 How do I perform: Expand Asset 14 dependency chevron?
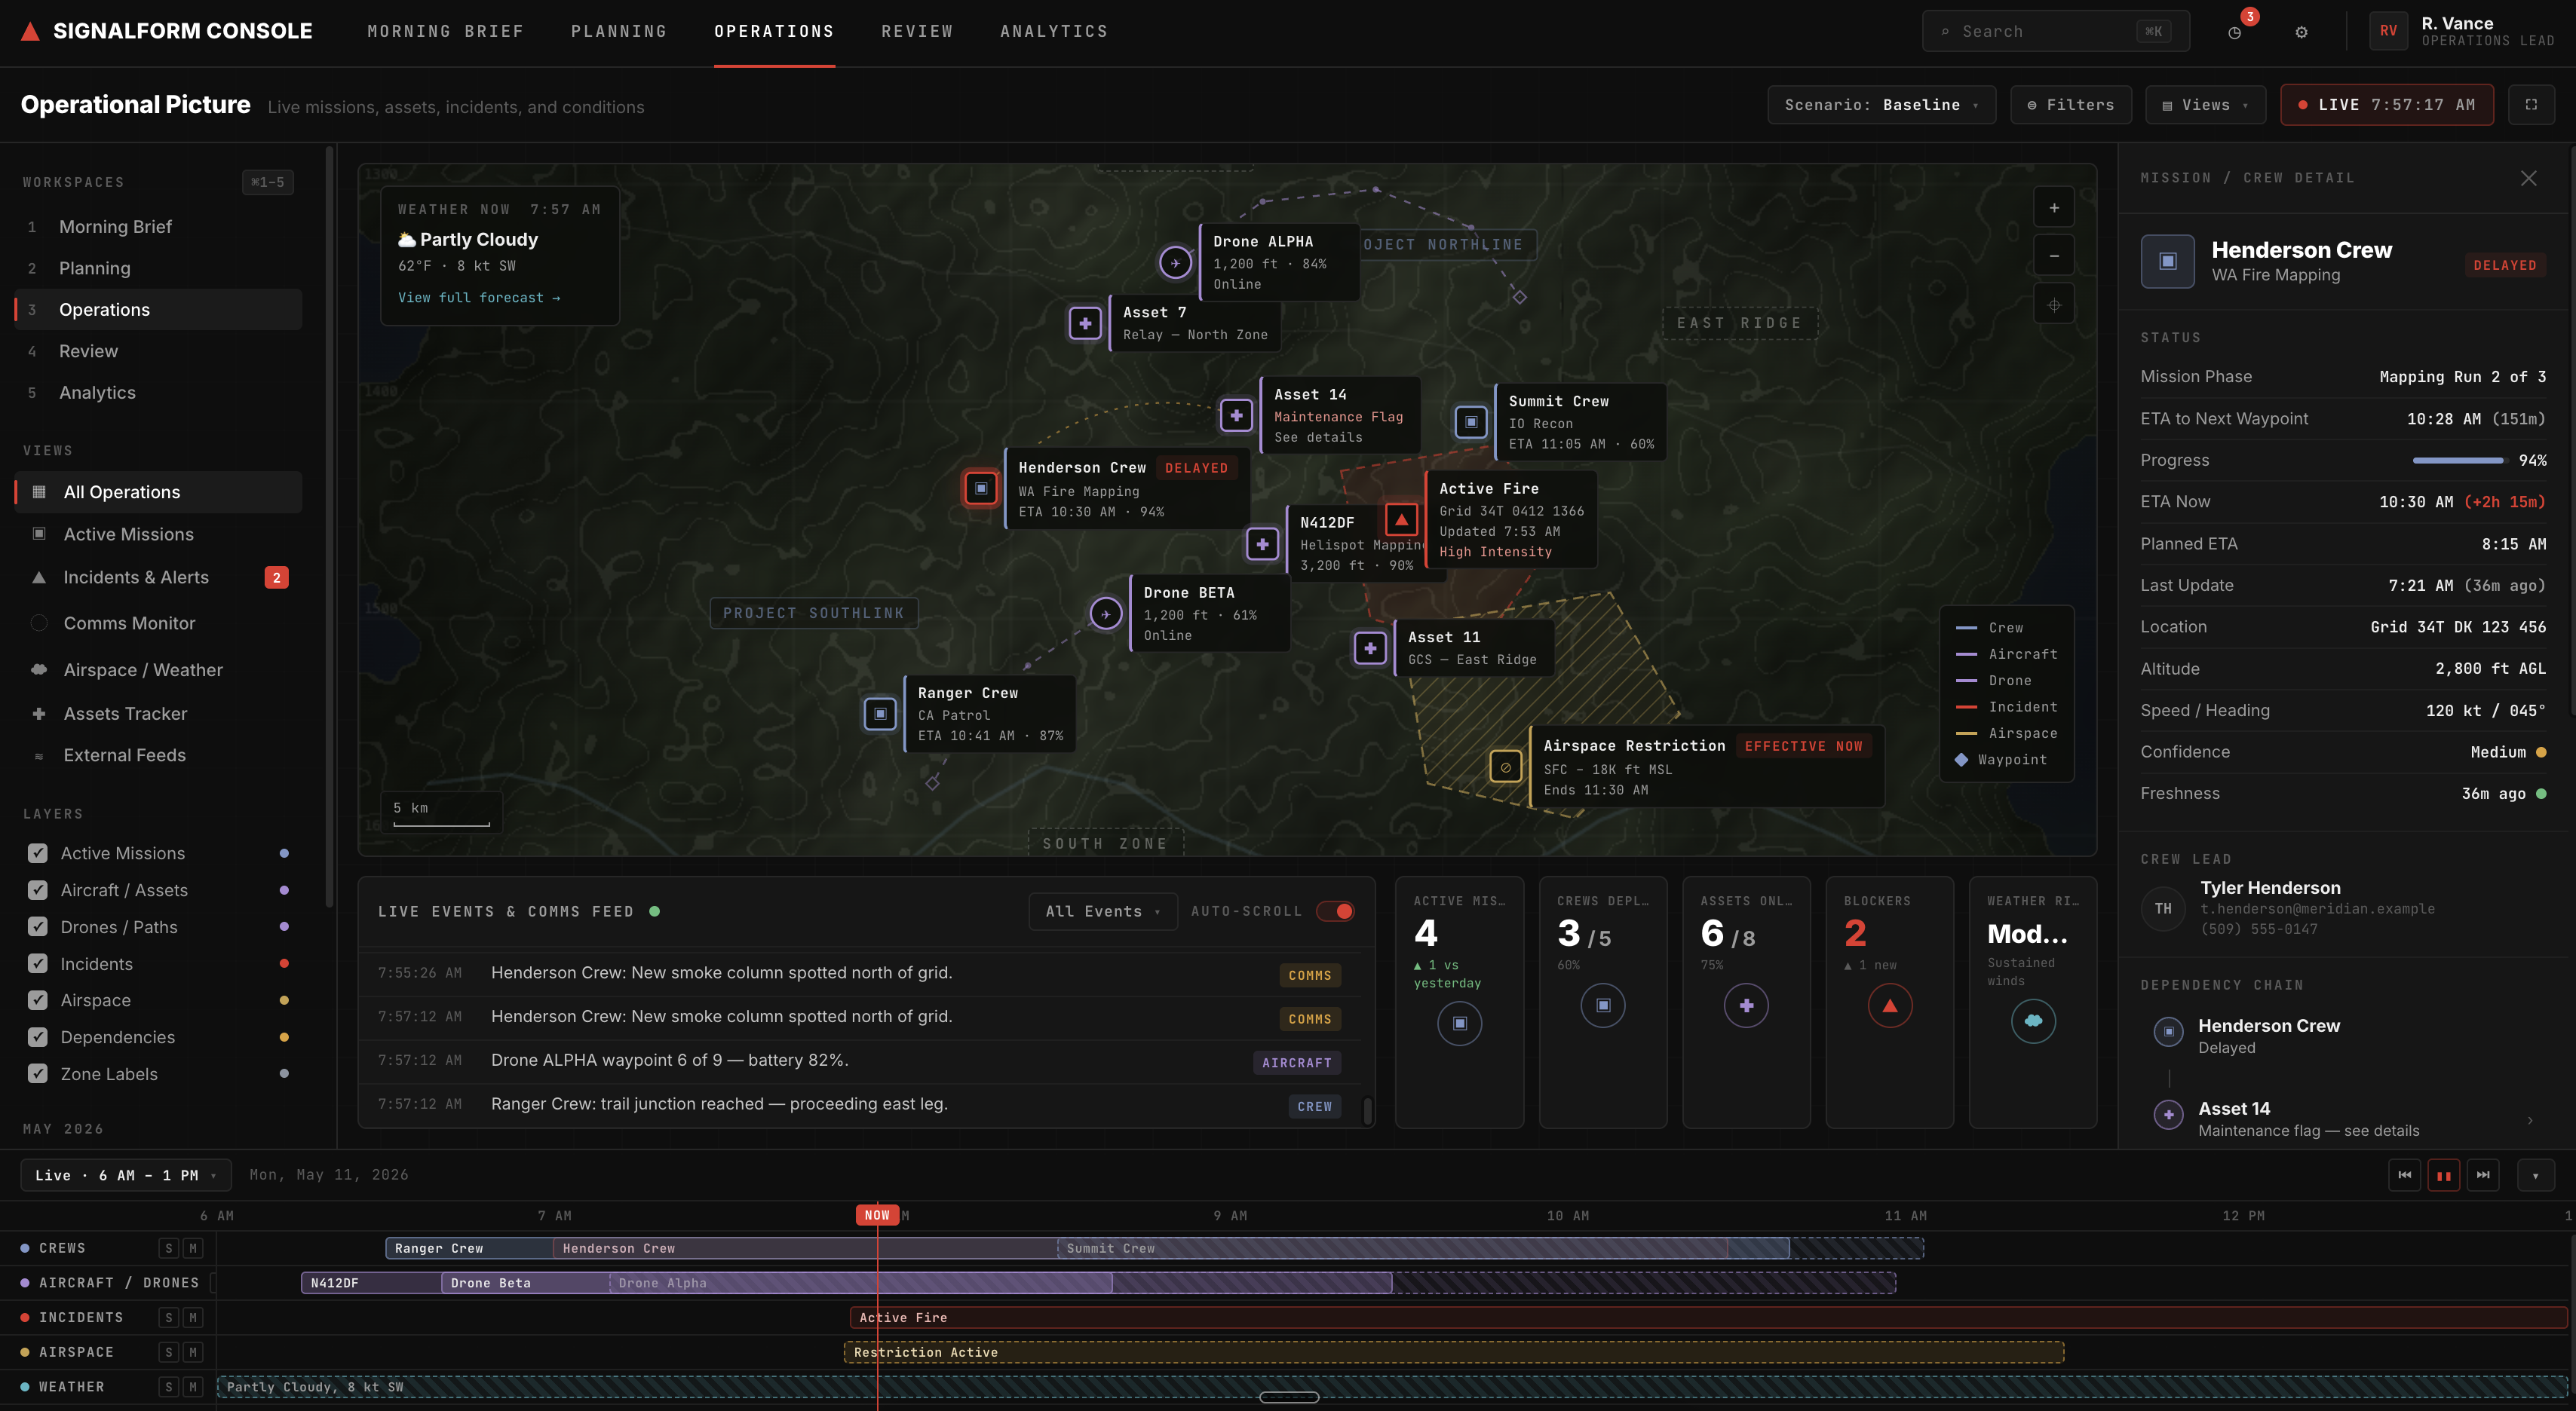pyautogui.click(x=2530, y=1120)
